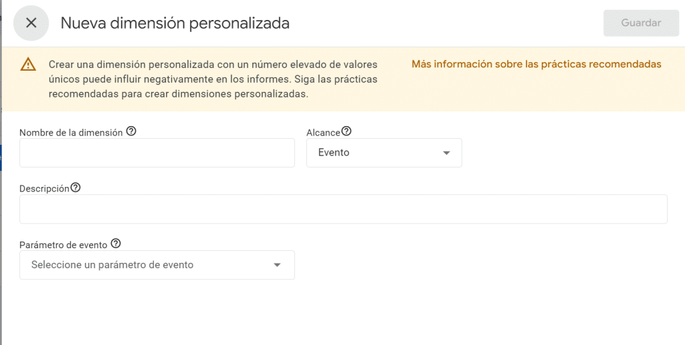Click the orange warning triangle icon

pos(28,65)
